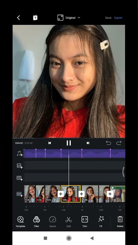Open the Trim tool
138x245 pixels.
point(85,222)
